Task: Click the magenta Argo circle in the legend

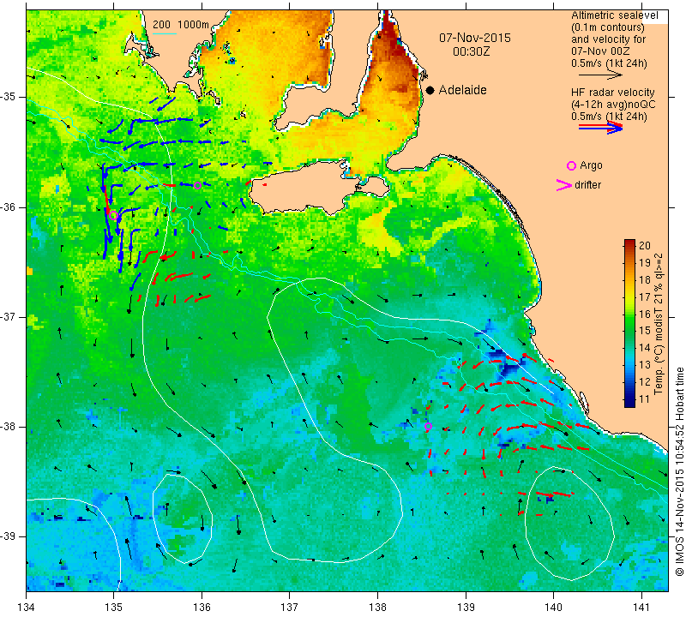Action: coord(571,165)
